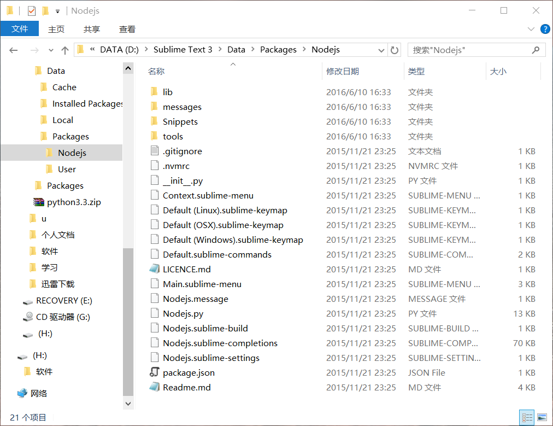Viewport: 553px width, 426px height.
Task: Switch to large thumbnails view icon
Action: click(542, 418)
